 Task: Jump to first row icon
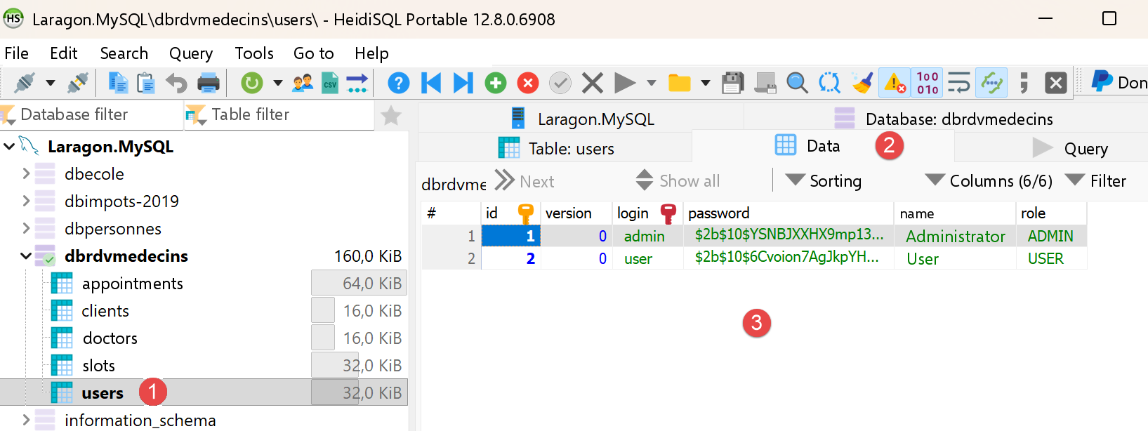coord(431,83)
